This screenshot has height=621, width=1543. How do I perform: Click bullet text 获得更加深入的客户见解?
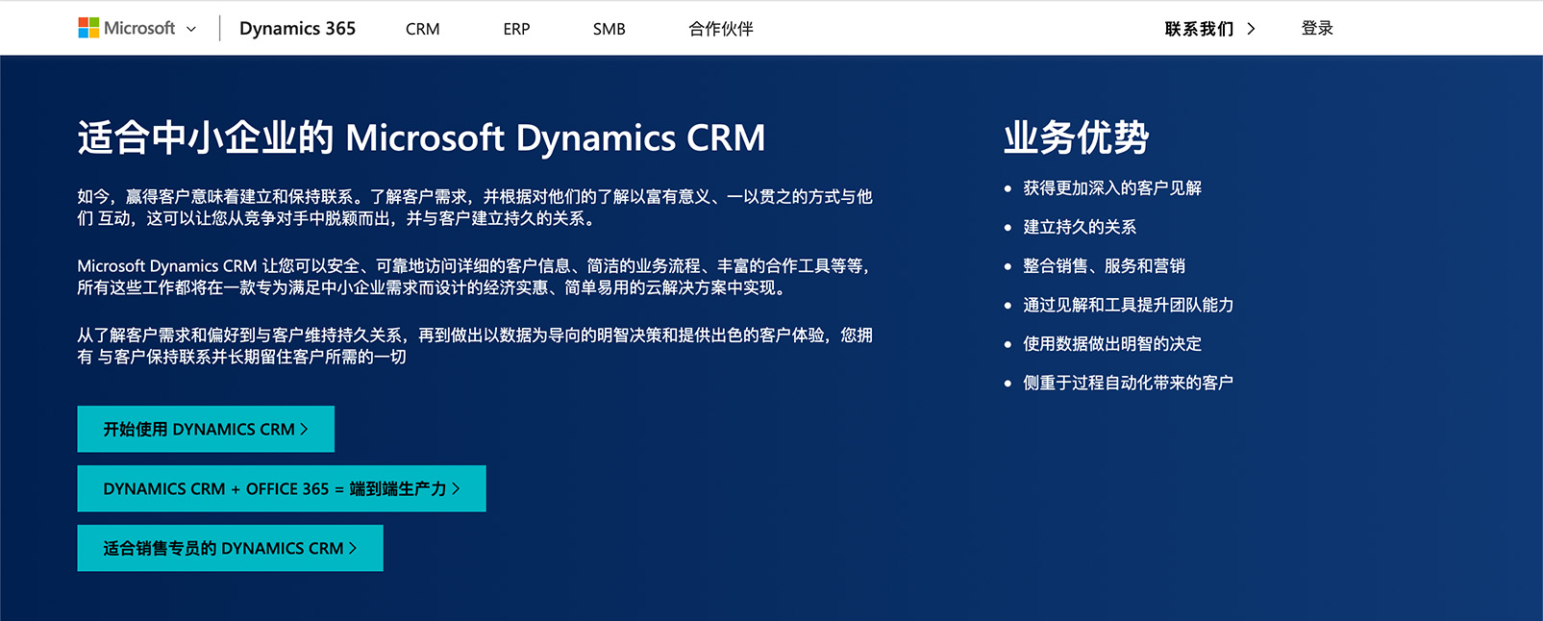pos(1112,188)
